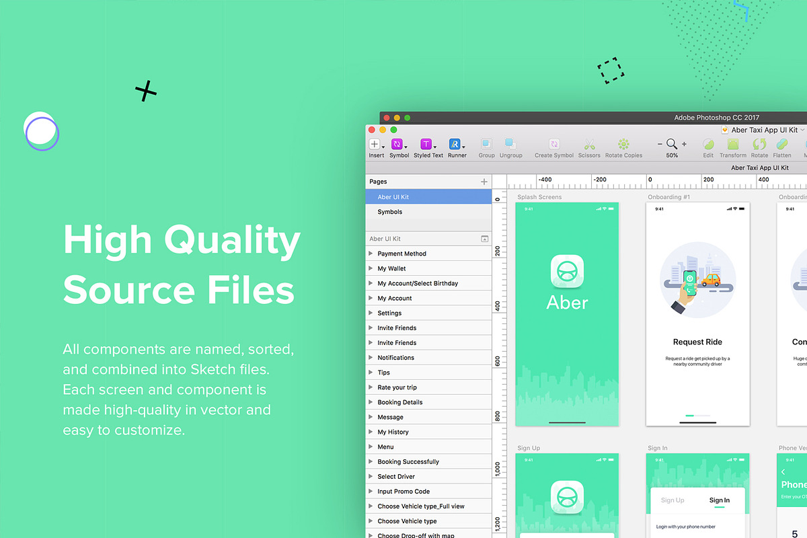Viewport: 807px width, 538px height.
Task: Click the Request Ride heading text
Action: coord(697,342)
